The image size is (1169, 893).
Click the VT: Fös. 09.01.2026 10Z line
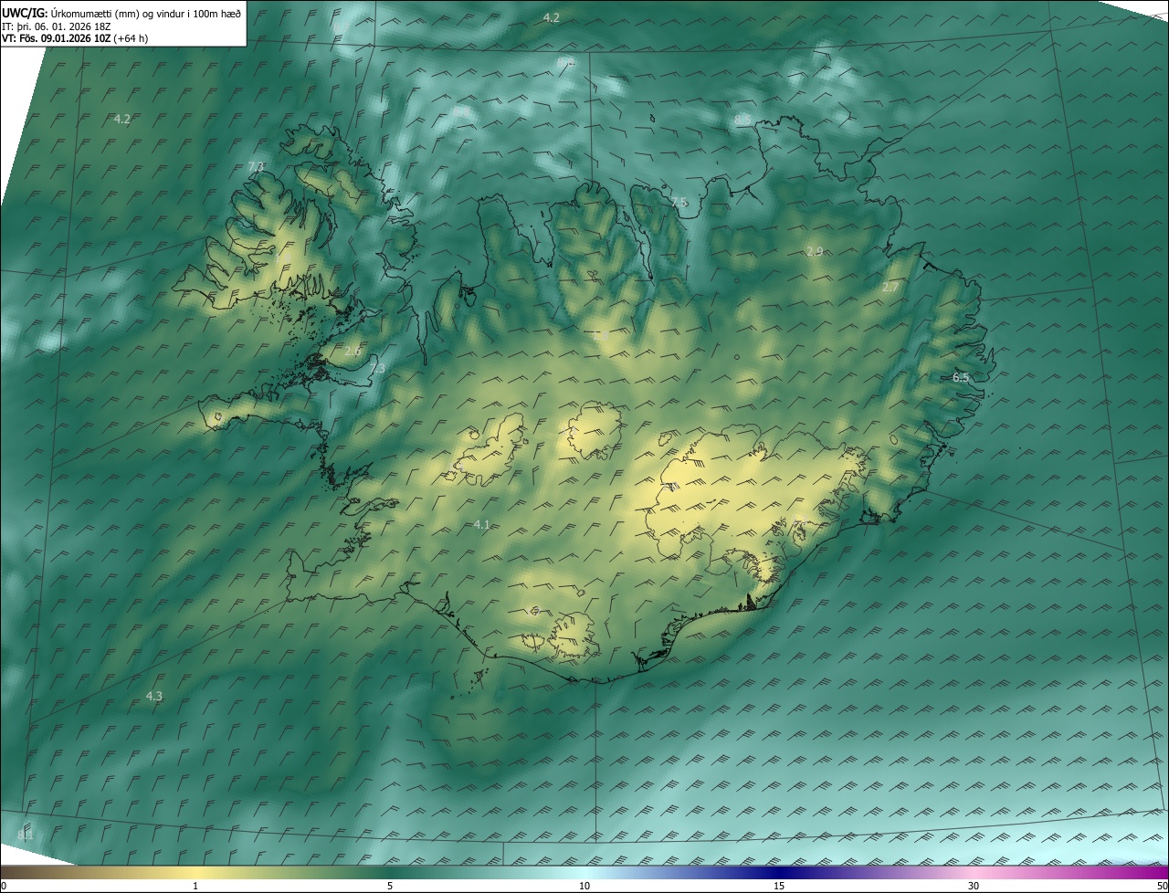pyautogui.click(x=76, y=38)
